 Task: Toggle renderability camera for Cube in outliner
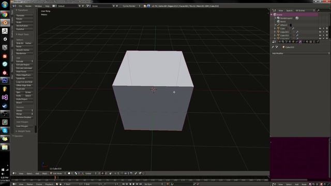327,28
